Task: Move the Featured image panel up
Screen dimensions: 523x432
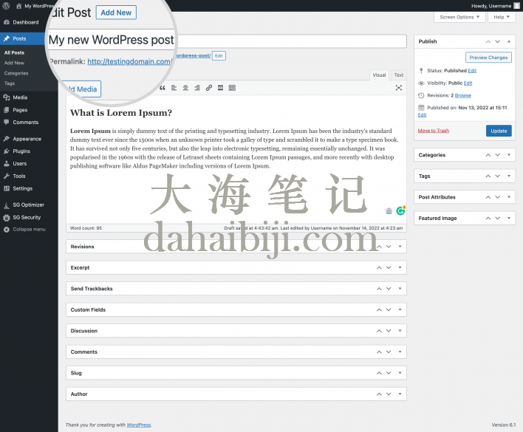Action: (x=488, y=218)
